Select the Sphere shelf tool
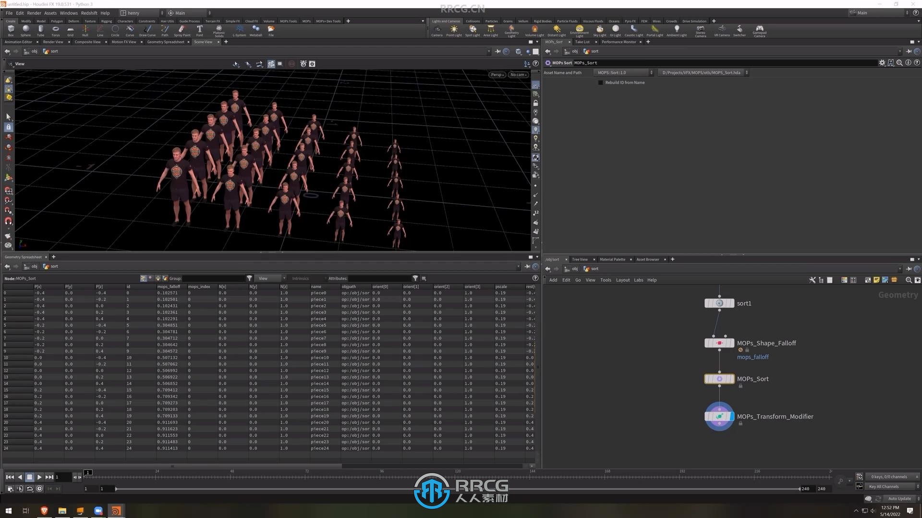The image size is (922, 518). point(25,31)
